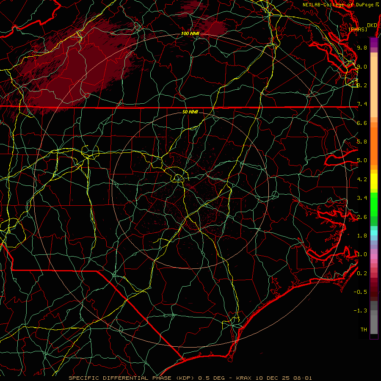The height and width of the screenshot is (381, 381).
Task: Select the 9.0 legend value
Action: [x=362, y=66]
